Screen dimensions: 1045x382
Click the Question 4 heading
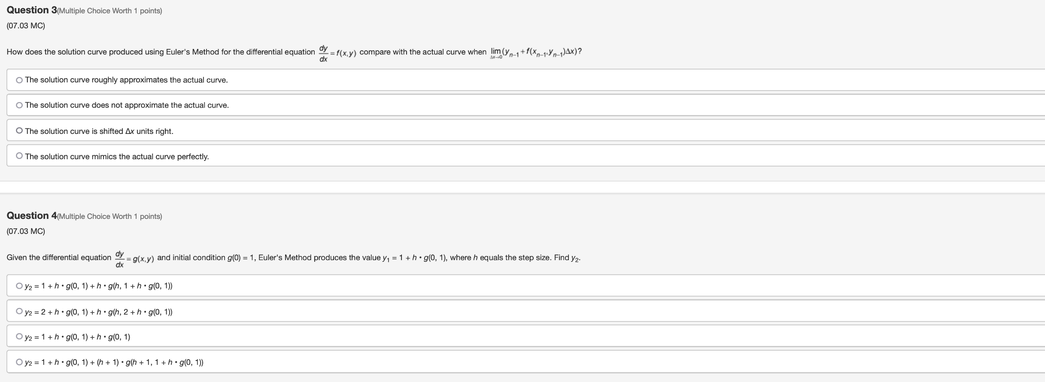(30, 215)
